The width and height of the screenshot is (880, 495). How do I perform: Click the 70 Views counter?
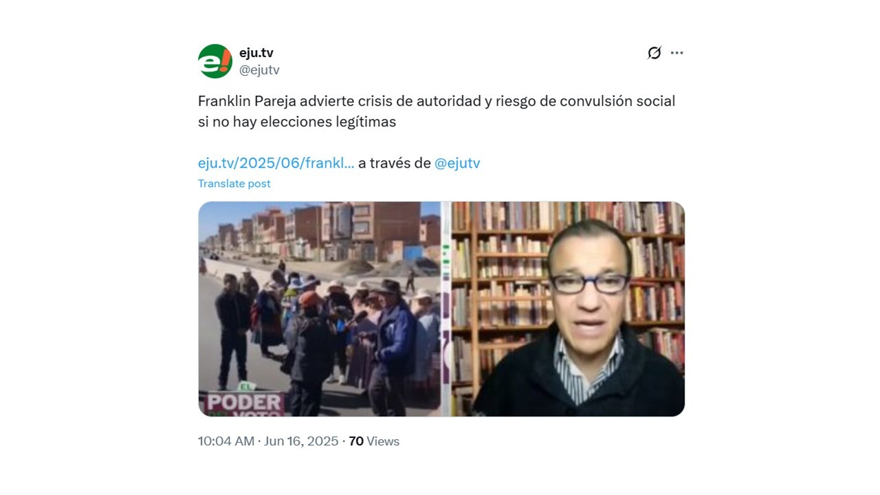(374, 441)
